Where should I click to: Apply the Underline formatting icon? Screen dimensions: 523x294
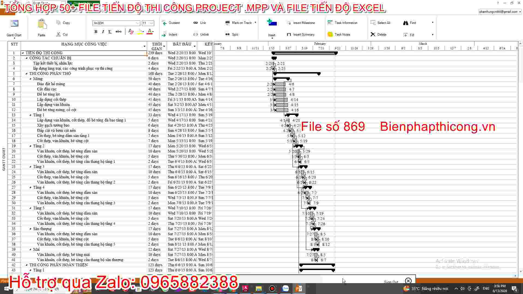[110, 32]
